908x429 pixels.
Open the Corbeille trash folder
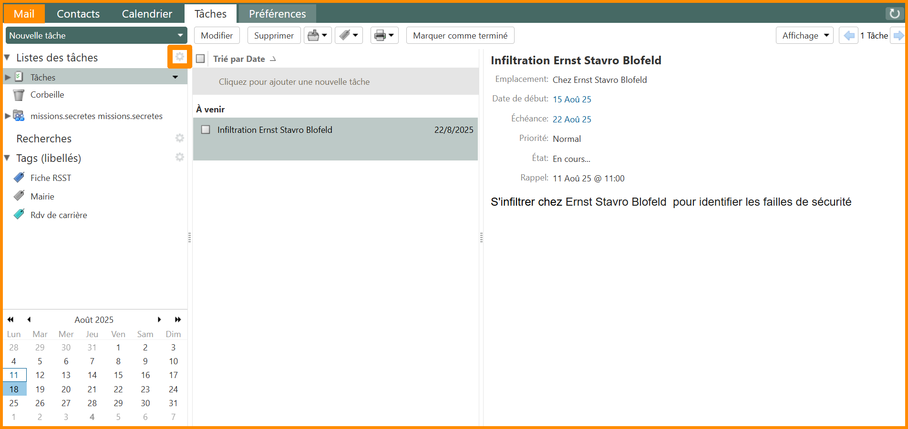tap(47, 95)
